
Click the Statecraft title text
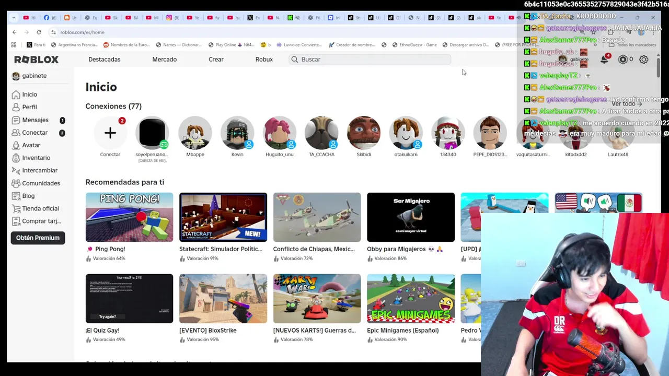point(221,249)
